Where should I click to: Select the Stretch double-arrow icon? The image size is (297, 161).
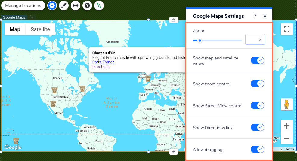point(76,5)
